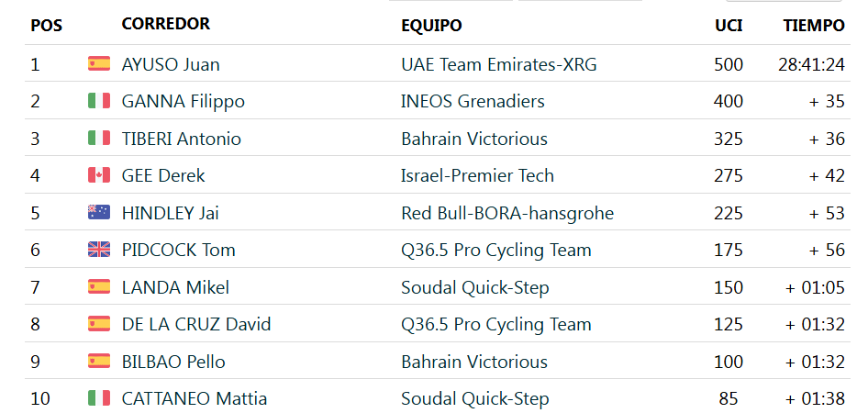Click the TIEMPO column header

814,26
